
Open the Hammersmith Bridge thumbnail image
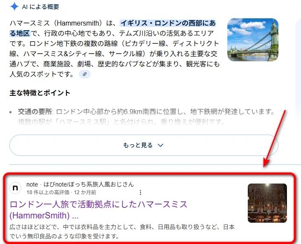253,40
